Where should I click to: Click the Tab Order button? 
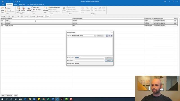(92, 10)
